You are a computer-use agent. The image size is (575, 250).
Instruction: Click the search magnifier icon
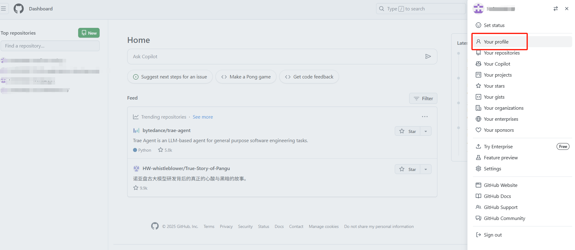382,9
